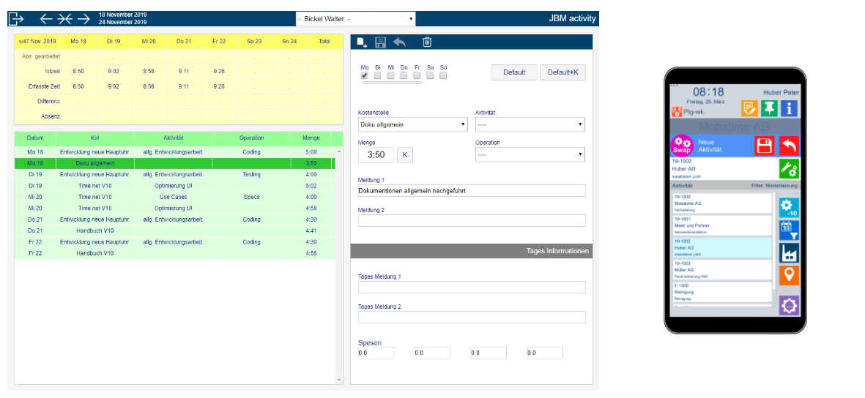The image size is (865, 398).
Task: Enable the Fr weekday checkbox
Action: tap(417, 75)
